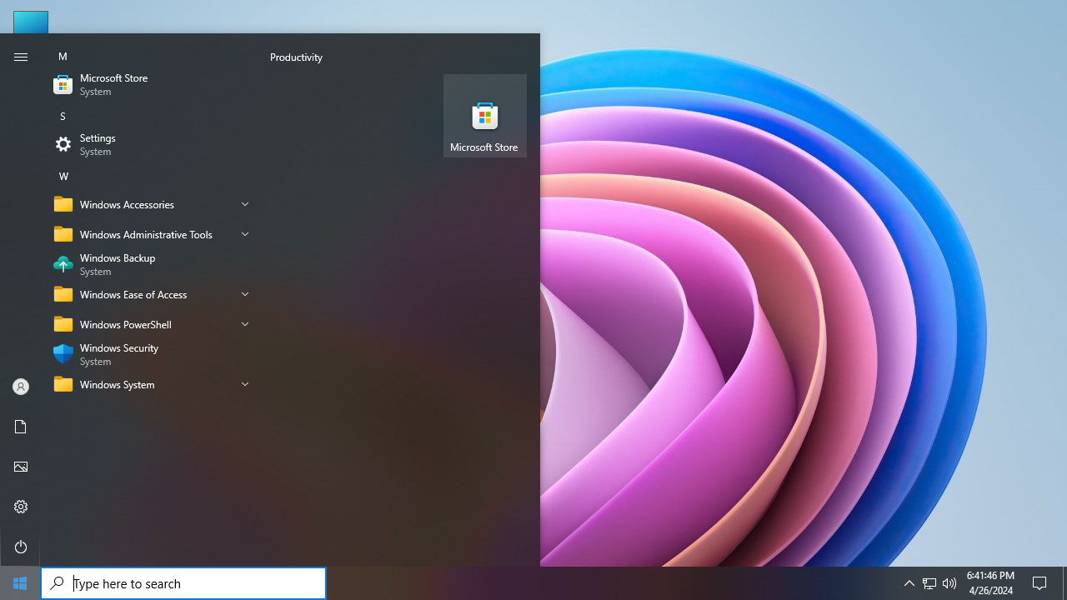Click the Show desktop sliver on taskbar
1067x600 pixels.
pos(1064,583)
